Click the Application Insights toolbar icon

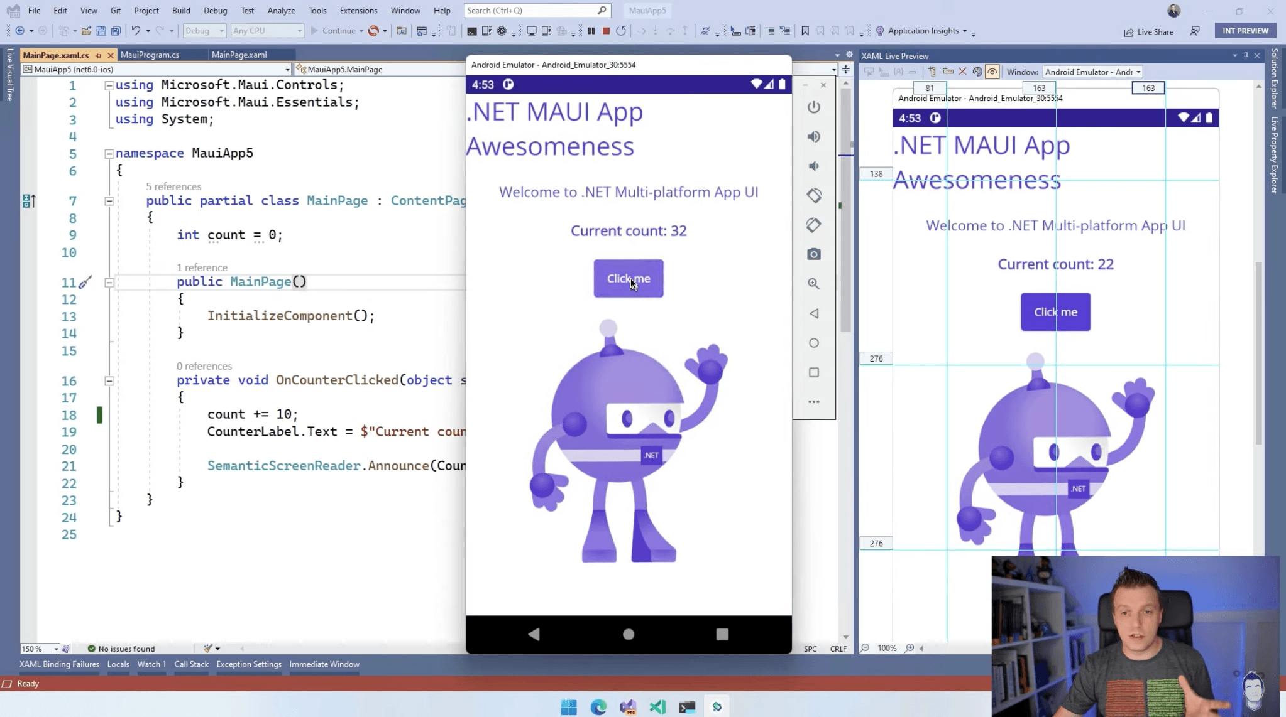[x=877, y=31]
